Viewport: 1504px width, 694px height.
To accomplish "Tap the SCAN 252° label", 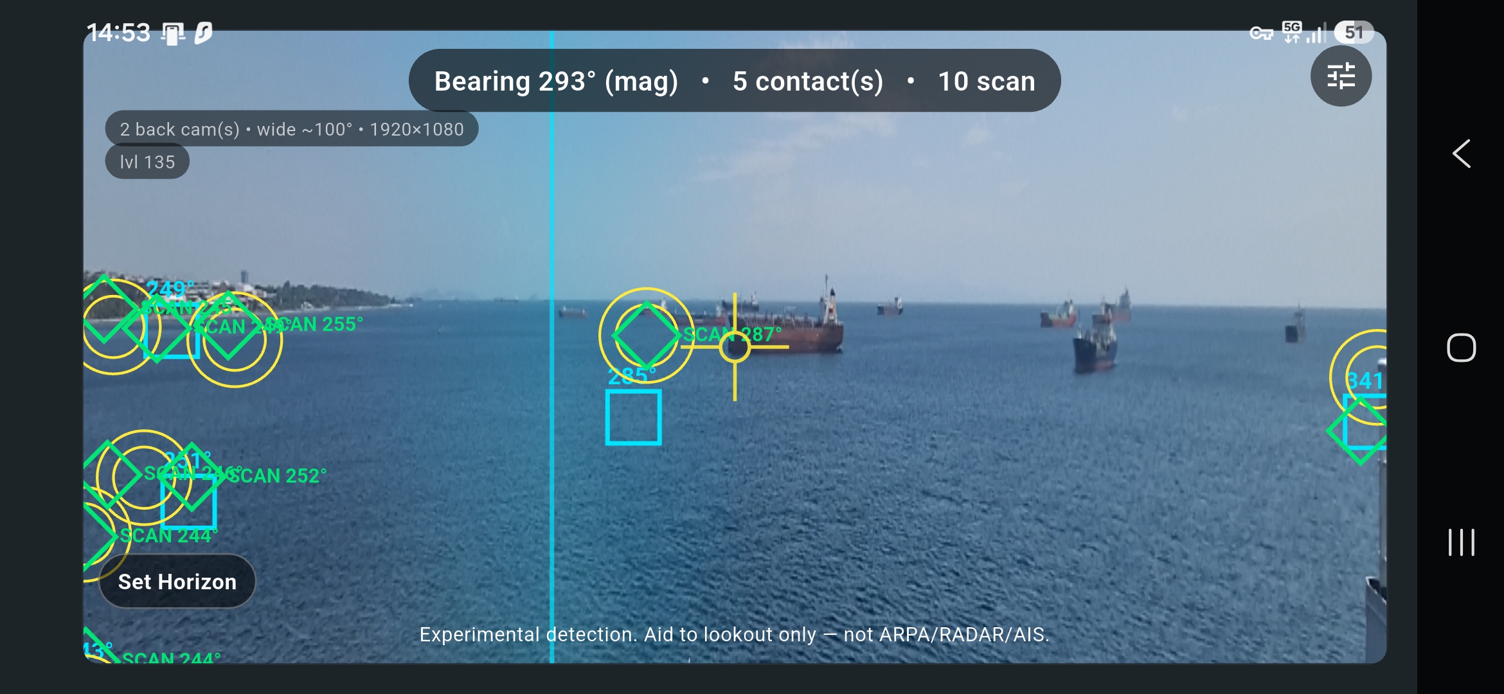I will [x=278, y=476].
